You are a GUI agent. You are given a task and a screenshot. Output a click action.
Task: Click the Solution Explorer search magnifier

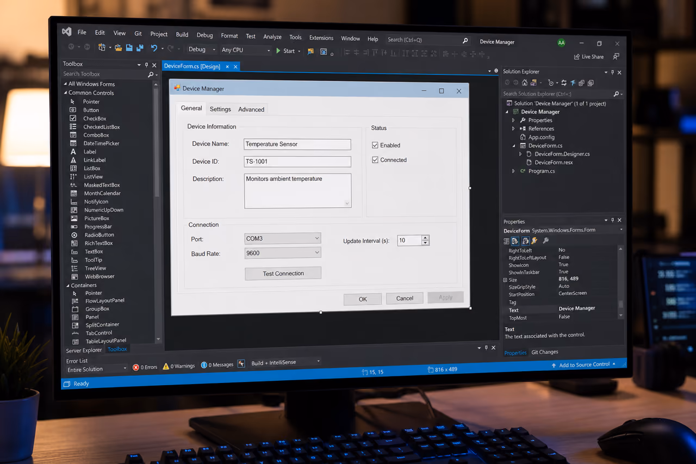click(616, 94)
